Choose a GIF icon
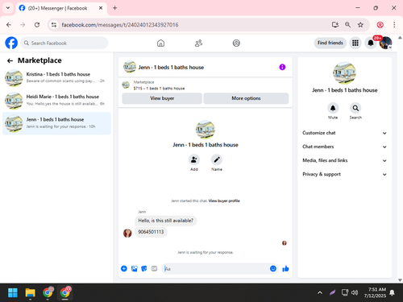This screenshot has width=403, height=302. 154,268
